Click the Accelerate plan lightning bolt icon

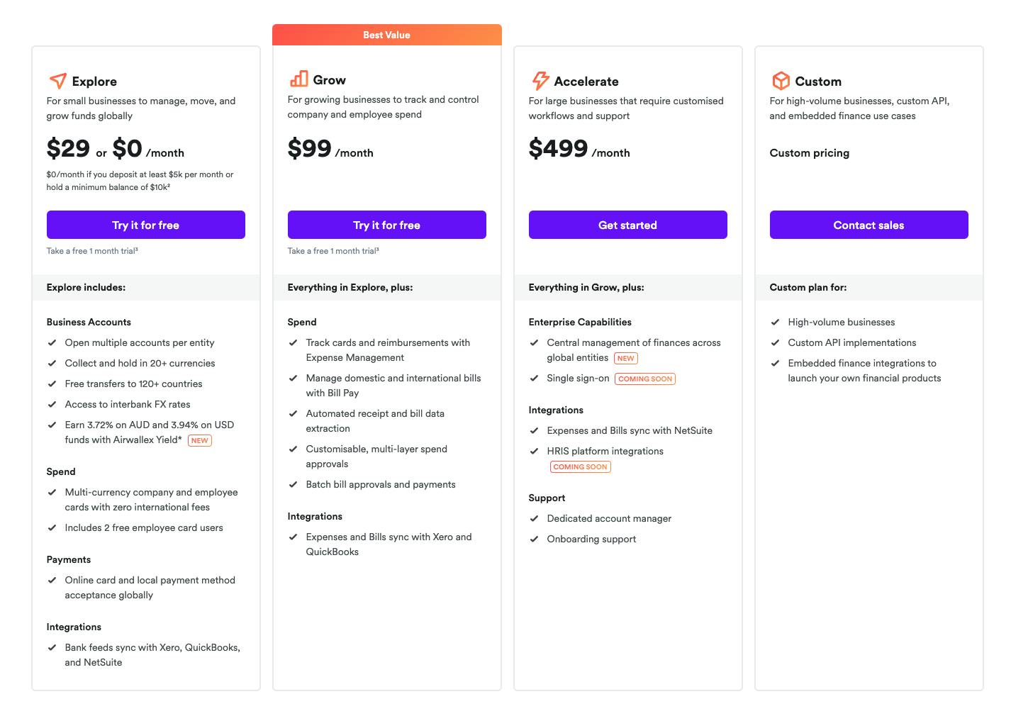coord(540,80)
